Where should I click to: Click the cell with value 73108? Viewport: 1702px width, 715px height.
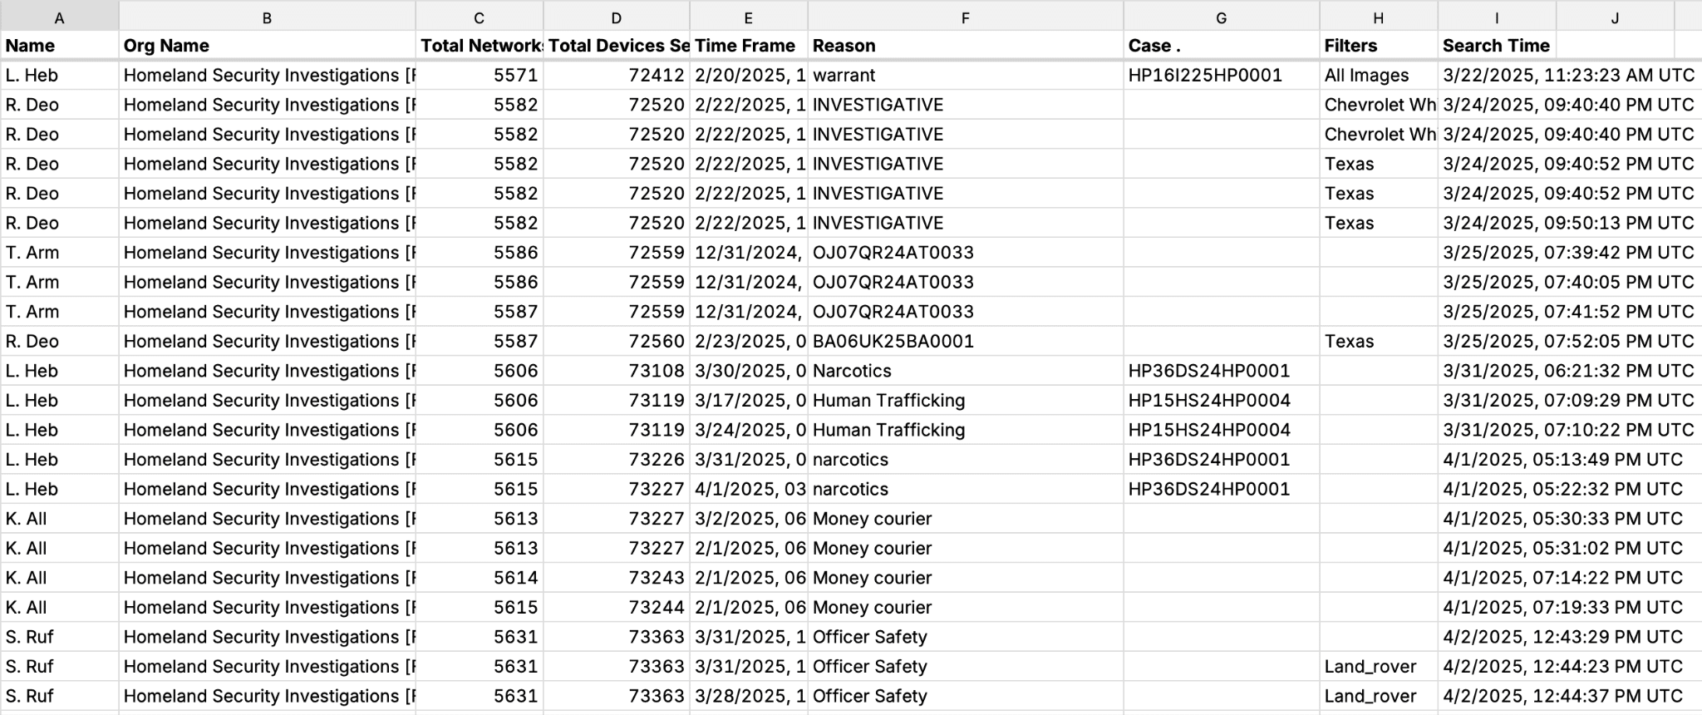coord(617,371)
